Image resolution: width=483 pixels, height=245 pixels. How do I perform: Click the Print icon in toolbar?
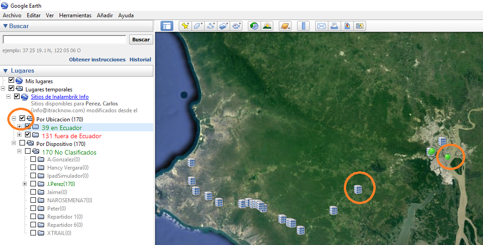tap(334, 26)
